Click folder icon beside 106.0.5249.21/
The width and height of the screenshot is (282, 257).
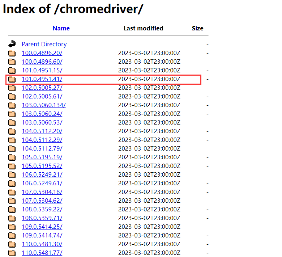(x=12, y=175)
